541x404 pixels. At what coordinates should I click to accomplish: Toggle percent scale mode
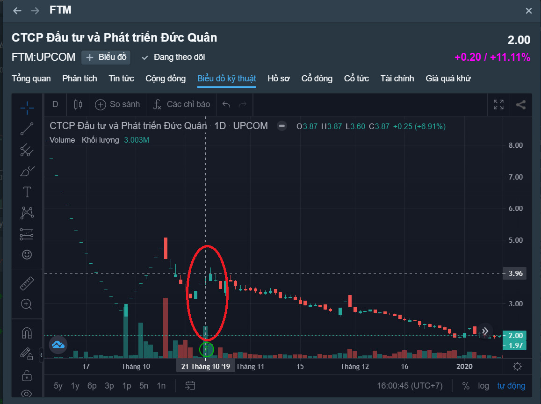[x=466, y=386]
